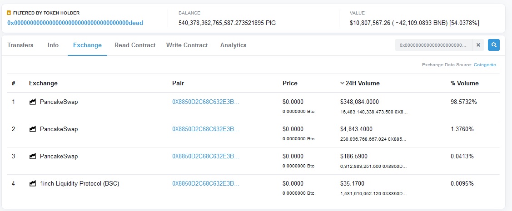
Task: Open the pair link in the 1inch row
Action: pyautogui.click(x=206, y=184)
